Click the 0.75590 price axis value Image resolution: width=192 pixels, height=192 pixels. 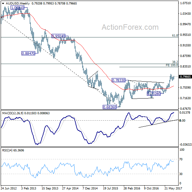185,87
